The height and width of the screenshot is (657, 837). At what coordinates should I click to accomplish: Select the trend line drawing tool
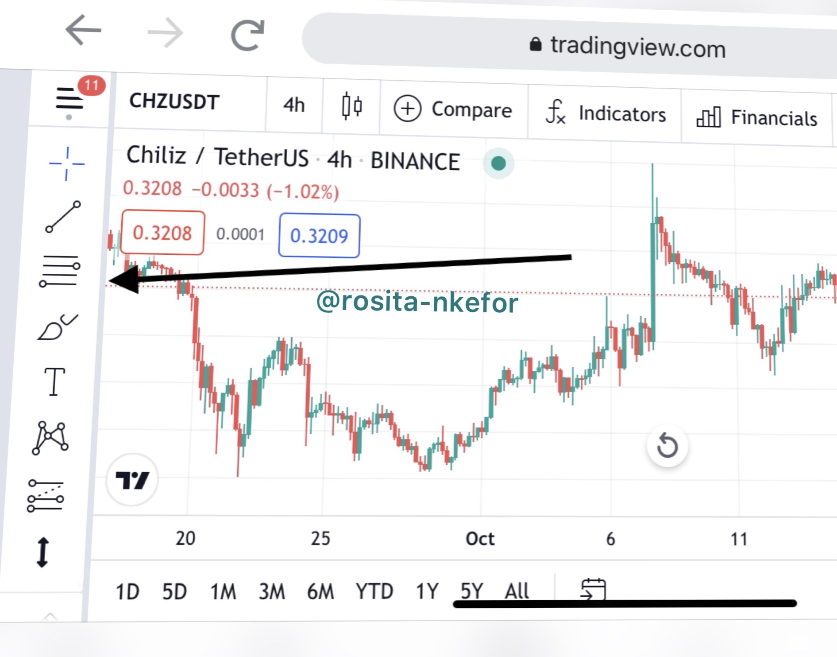63,217
